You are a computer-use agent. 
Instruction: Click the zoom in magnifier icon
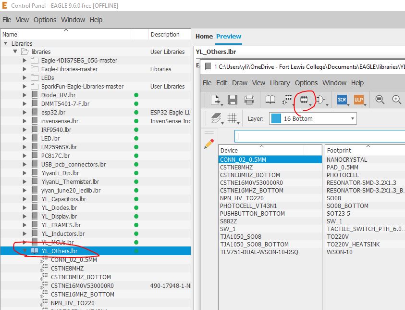(x=396, y=100)
